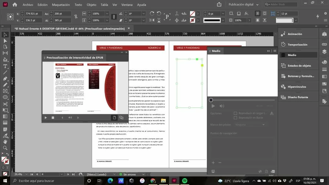Image resolution: width=329 pixels, height=185 pixels.
Task: Pick the Direct Selection tool
Action: 5,41
